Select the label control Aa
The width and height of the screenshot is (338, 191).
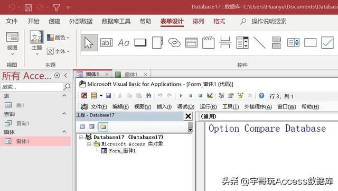(x=123, y=43)
